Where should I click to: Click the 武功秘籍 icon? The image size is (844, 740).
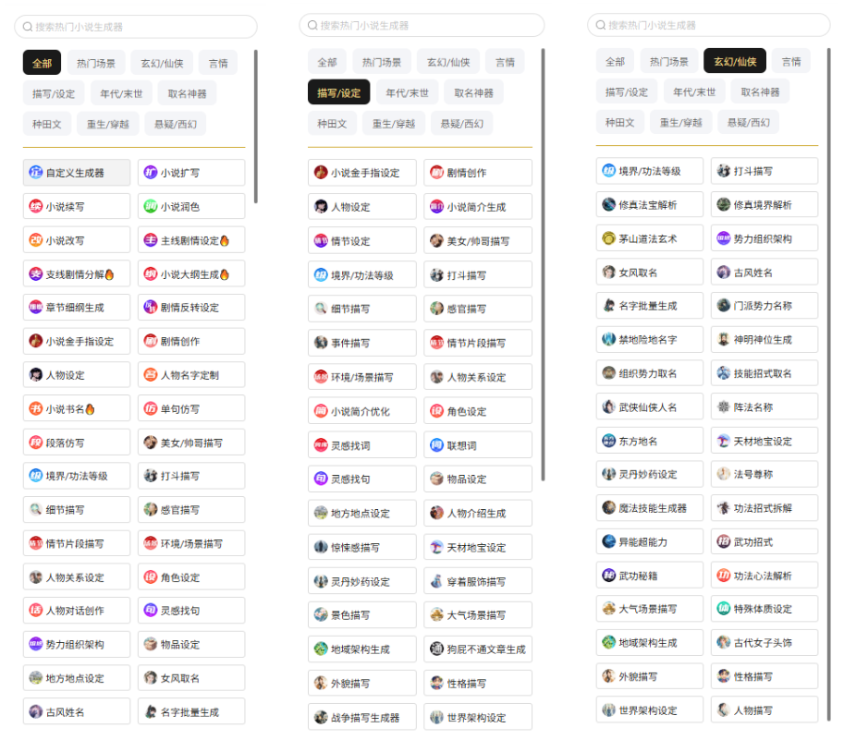tap(609, 576)
